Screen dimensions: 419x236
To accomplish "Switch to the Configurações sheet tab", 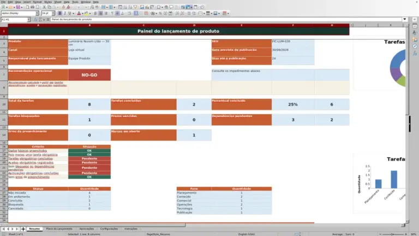I will [109, 229].
